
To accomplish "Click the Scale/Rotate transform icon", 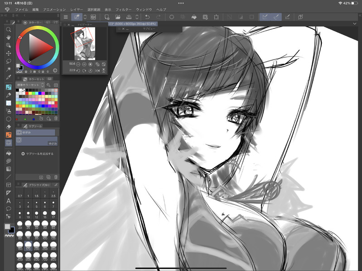I will 216,17.
